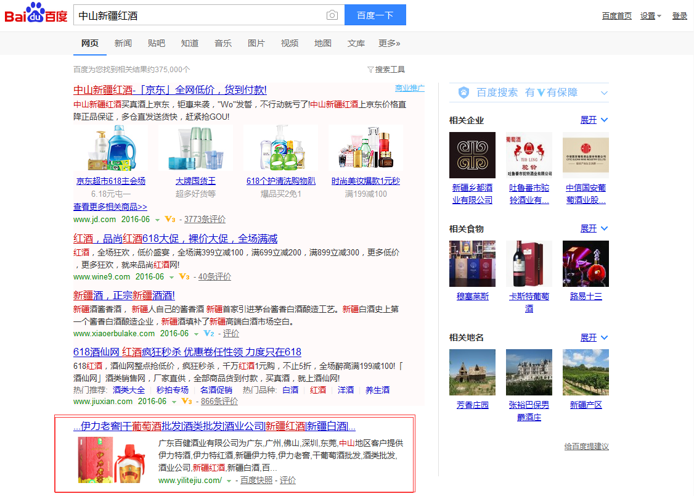694x496 pixels.
Task: Click the V3 badge beside www.jd.com
Action: (170, 219)
